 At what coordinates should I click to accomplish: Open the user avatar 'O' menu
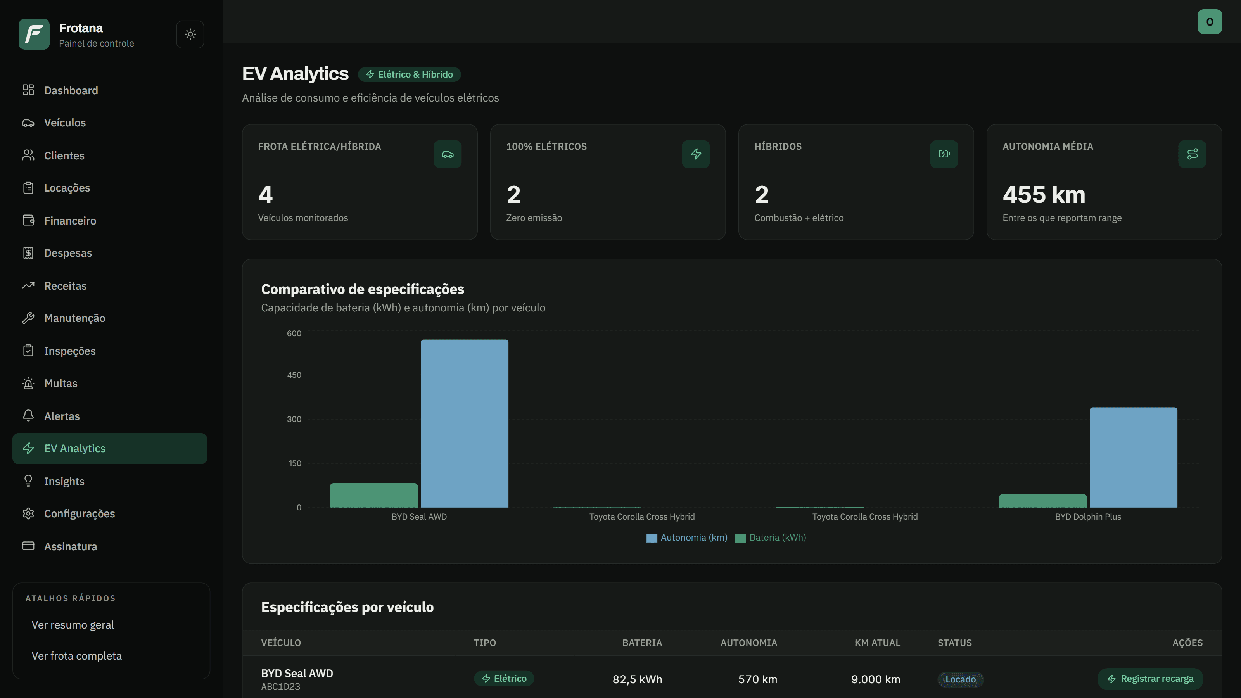(x=1210, y=22)
